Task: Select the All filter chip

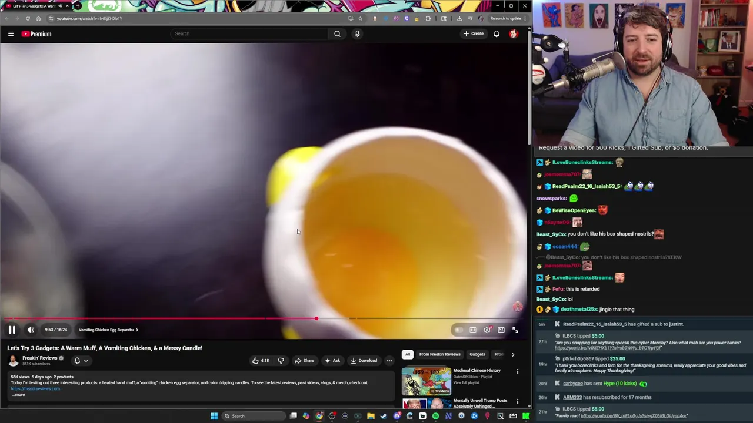Action: [407, 354]
